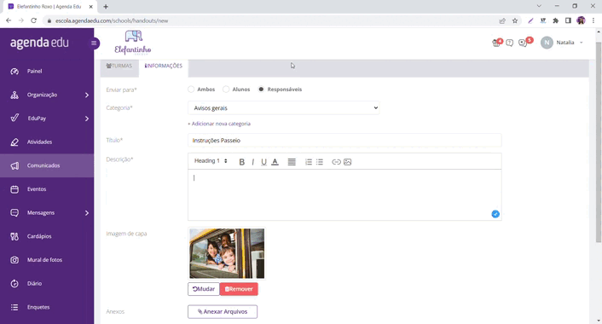Click the Atividades pencil icon
Viewport: 602px width, 324px height.
tap(14, 142)
